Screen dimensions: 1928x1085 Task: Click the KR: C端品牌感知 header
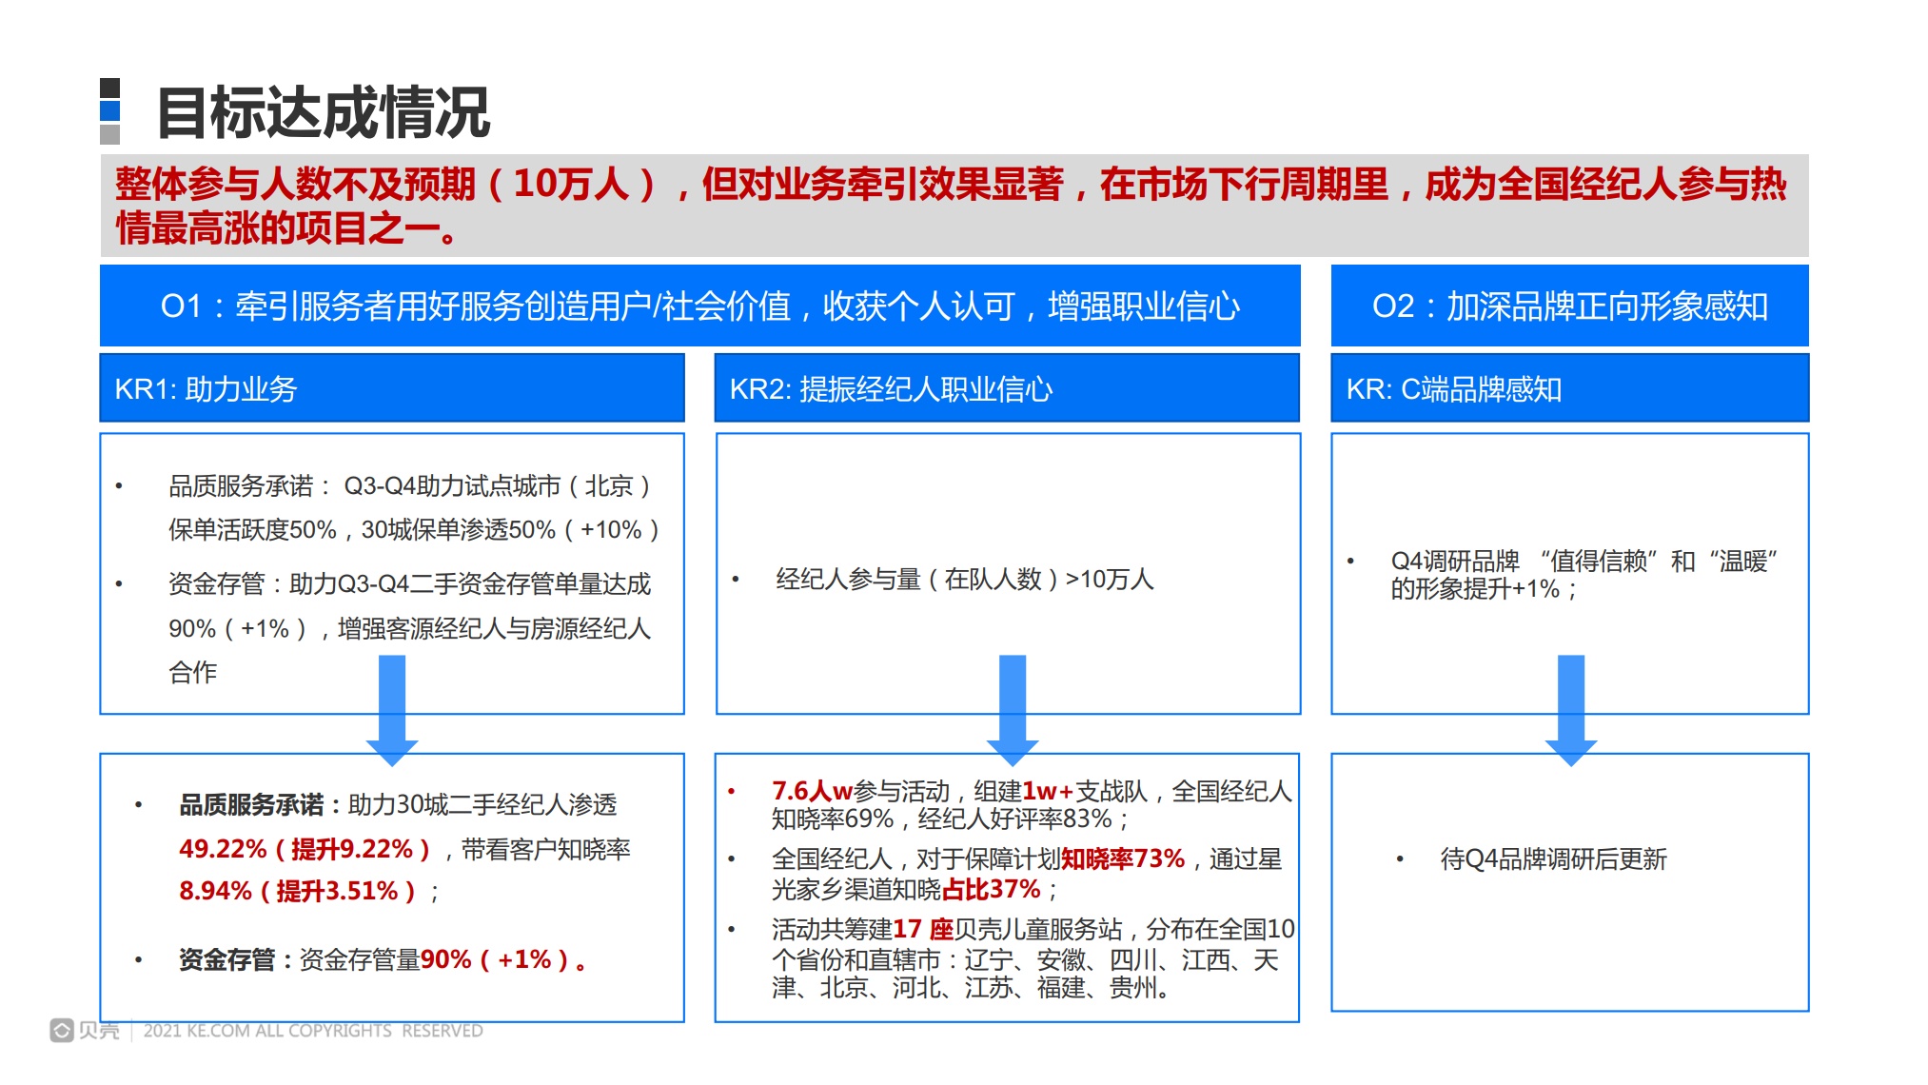(1453, 388)
